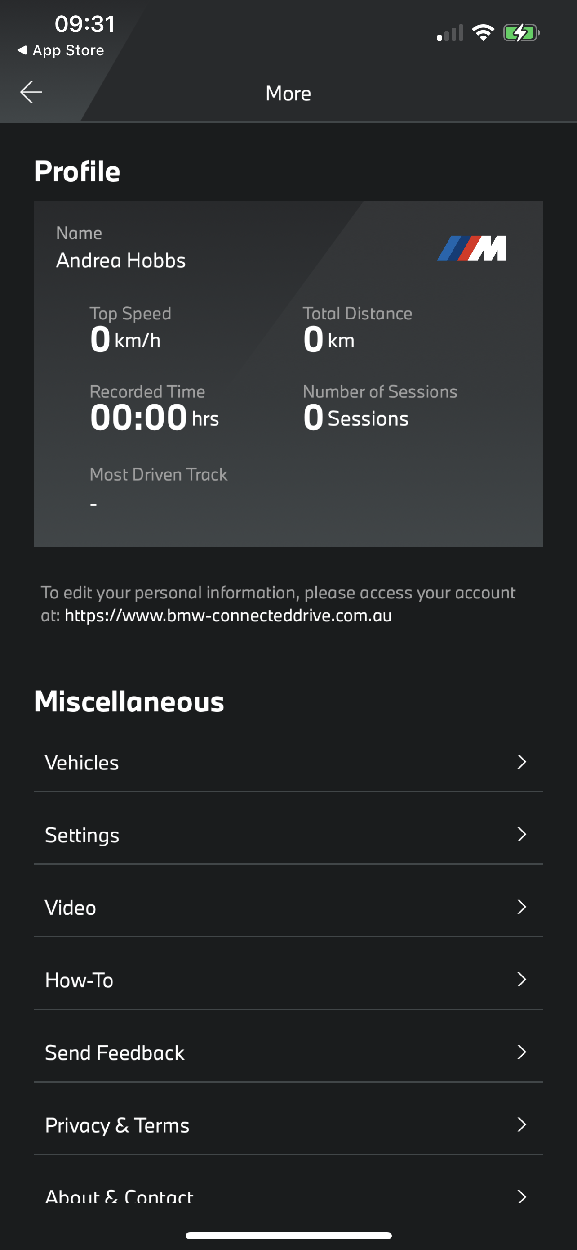Tap the Andrea Hobbs profile name

point(120,261)
